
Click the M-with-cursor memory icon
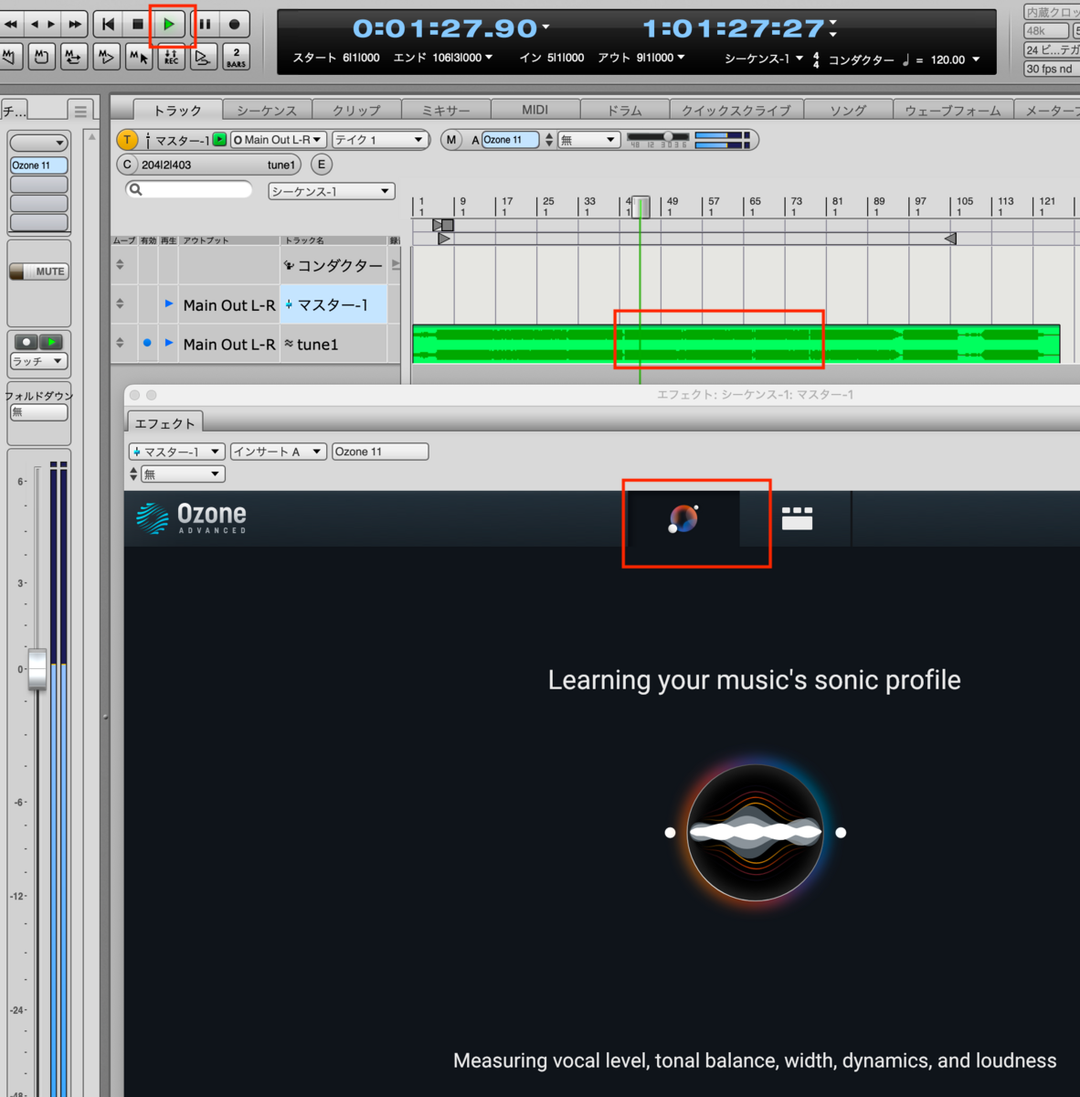tap(139, 58)
